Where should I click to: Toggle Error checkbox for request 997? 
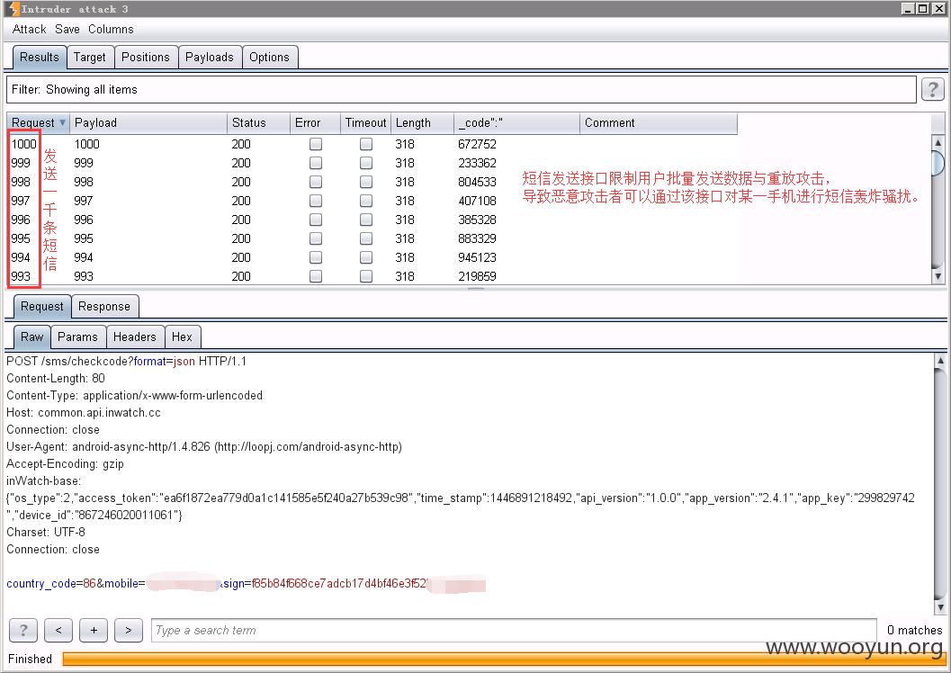(x=316, y=201)
